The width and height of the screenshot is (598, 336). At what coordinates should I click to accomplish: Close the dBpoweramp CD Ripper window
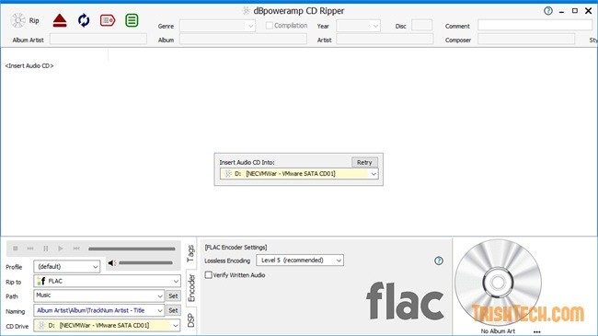click(x=589, y=11)
